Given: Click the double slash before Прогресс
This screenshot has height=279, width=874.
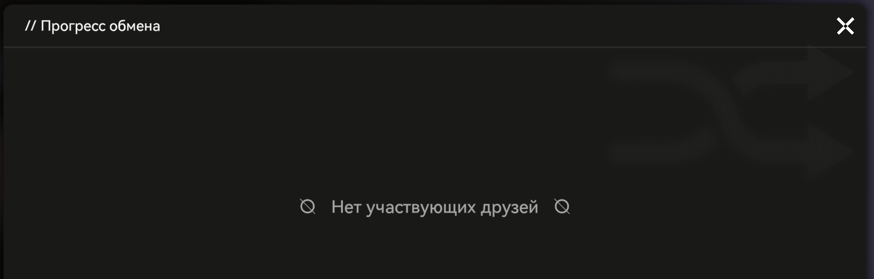Looking at the screenshot, I should (x=30, y=26).
